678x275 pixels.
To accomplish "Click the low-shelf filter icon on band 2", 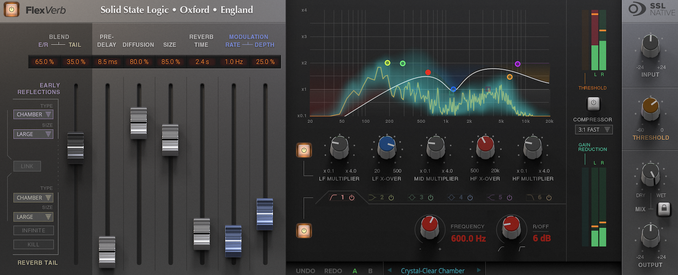I will coord(372,197).
